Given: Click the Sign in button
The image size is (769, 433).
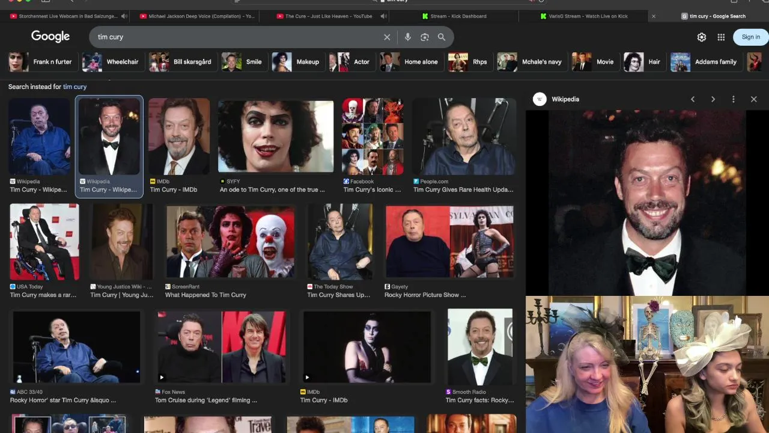Looking at the screenshot, I should click(750, 37).
